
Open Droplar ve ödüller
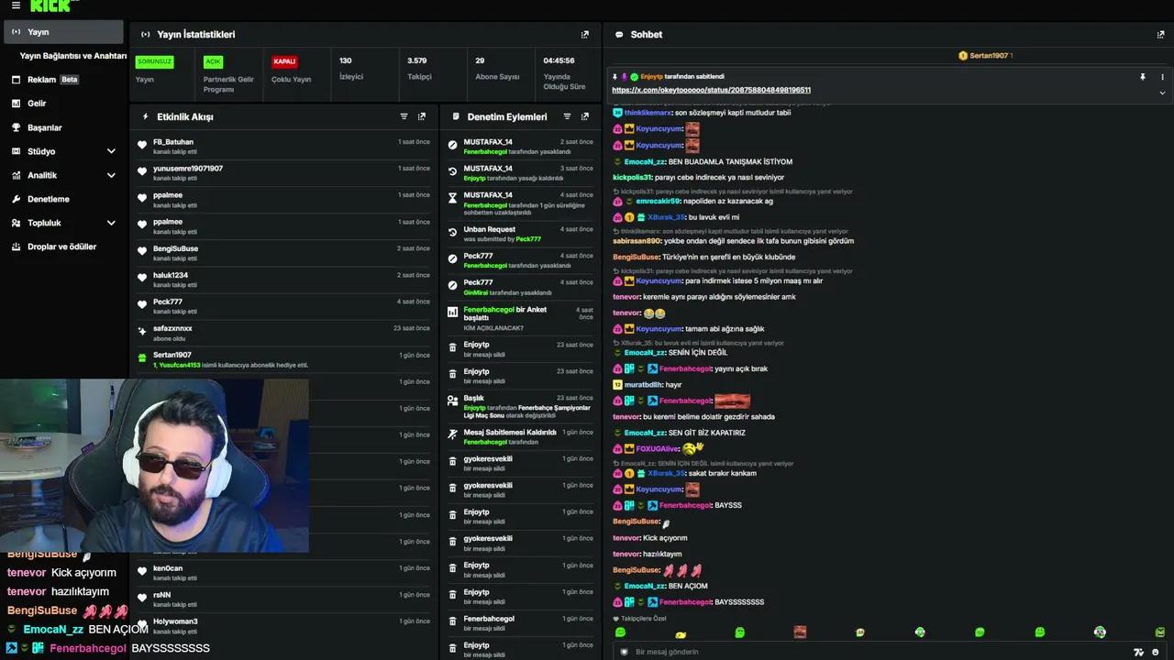(62, 247)
